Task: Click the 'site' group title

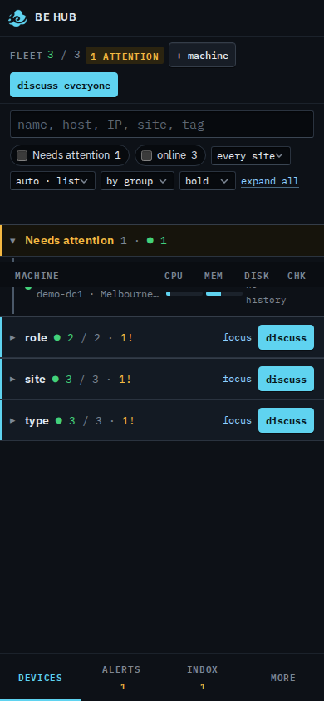Action: tap(35, 379)
